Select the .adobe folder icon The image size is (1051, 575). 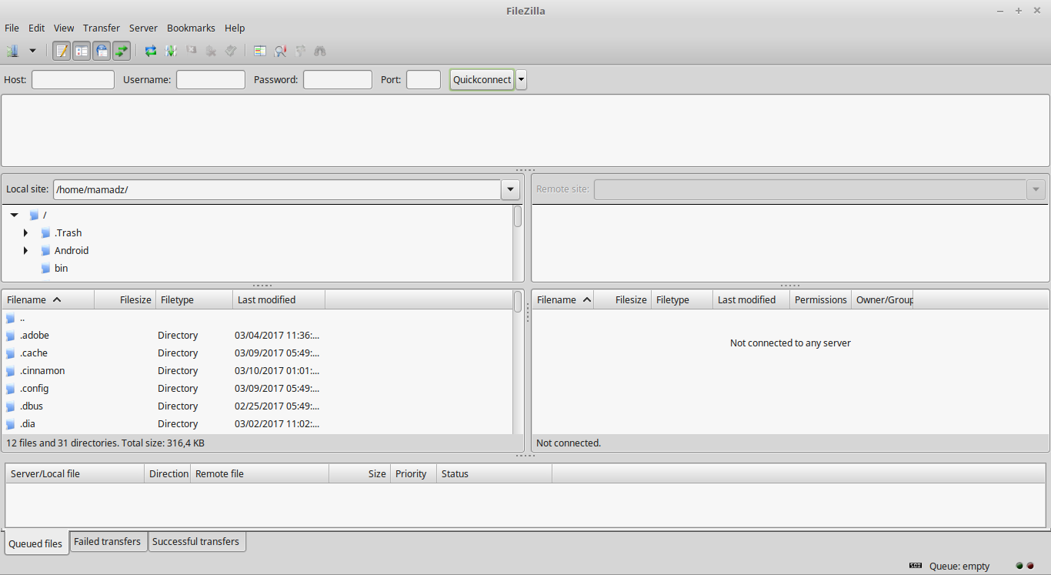(x=11, y=336)
